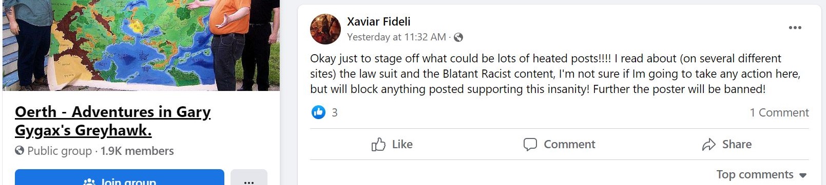This screenshot has height=185, width=826.
Task: Open the group's three-dot more menu
Action: point(249,179)
